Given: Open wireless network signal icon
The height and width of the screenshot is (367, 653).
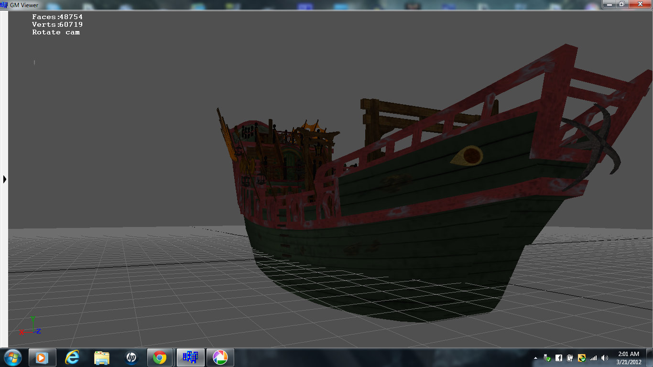Looking at the screenshot, I should tap(593, 358).
